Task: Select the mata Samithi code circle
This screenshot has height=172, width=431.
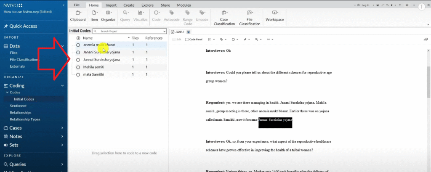Action: (78, 74)
